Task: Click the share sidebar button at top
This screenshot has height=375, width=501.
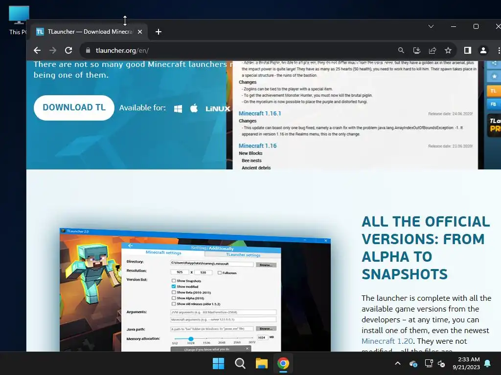Action: (x=494, y=63)
